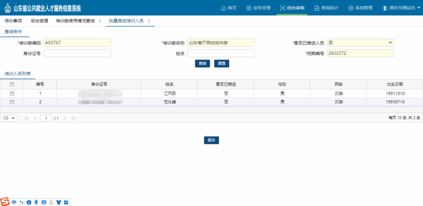Jump to the first page of results
The height and width of the screenshot is (206, 423).
27,118
